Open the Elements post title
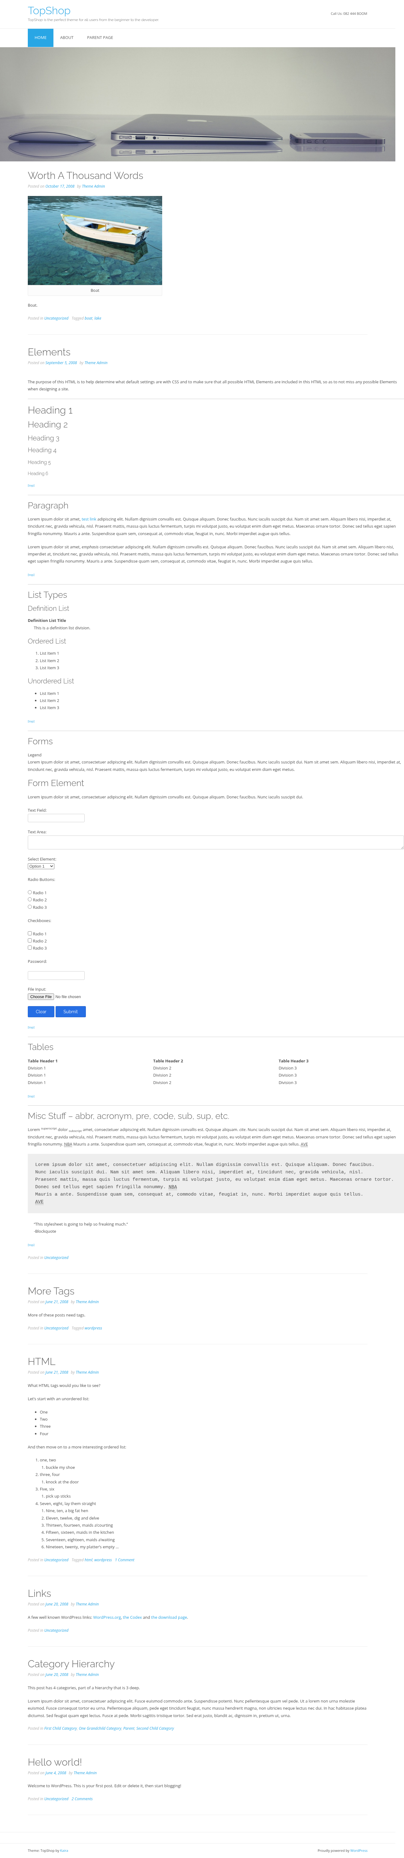This screenshot has width=404, height=1858. pos(49,352)
